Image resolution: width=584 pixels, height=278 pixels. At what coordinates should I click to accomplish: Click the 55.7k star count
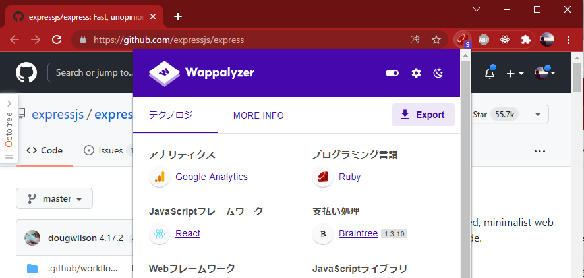[504, 114]
